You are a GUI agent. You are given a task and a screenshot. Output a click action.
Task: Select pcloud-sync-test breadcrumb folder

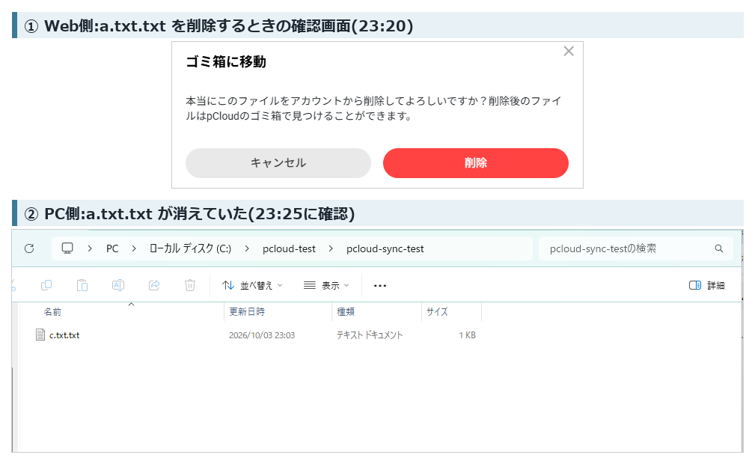coord(385,248)
